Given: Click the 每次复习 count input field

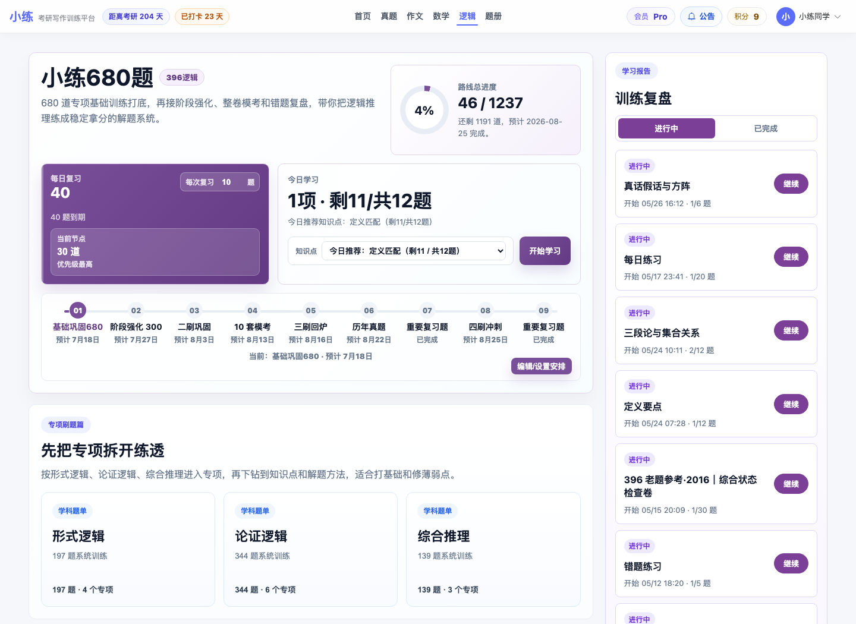Looking at the screenshot, I should [231, 182].
